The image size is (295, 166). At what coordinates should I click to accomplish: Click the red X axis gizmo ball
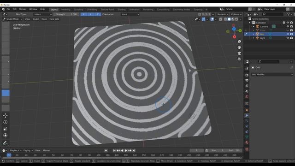pyautogui.click(x=234, y=37)
